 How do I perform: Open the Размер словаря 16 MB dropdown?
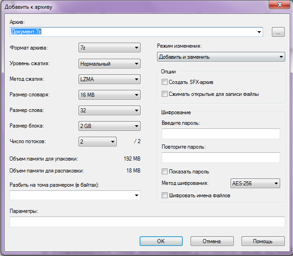tap(109, 95)
